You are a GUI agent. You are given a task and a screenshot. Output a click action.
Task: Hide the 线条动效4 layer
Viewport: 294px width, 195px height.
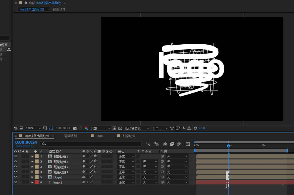click(16, 157)
